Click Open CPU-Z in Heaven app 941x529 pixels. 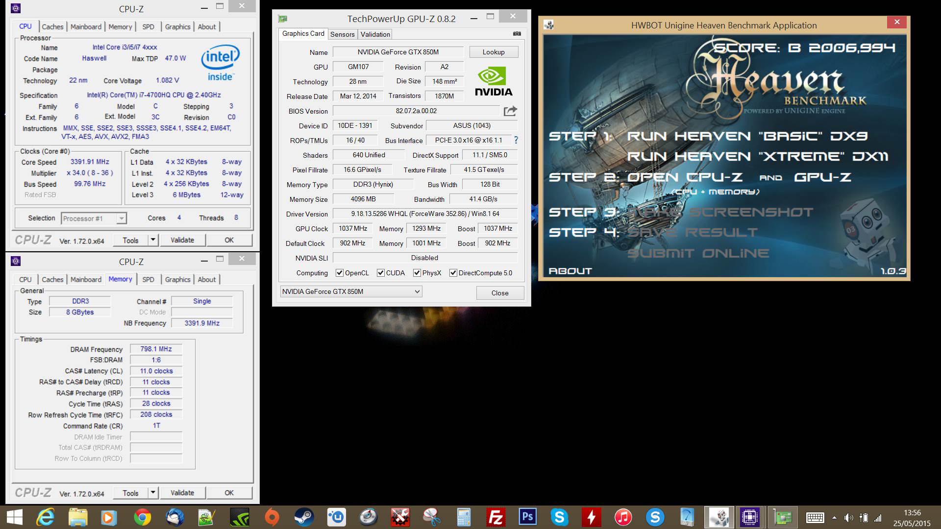(685, 177)
